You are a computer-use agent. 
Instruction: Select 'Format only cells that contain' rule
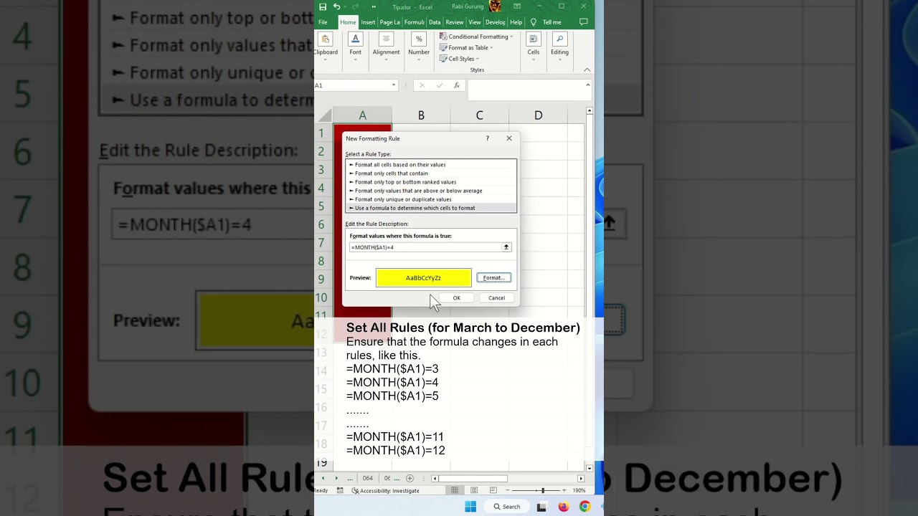(430, 173)
